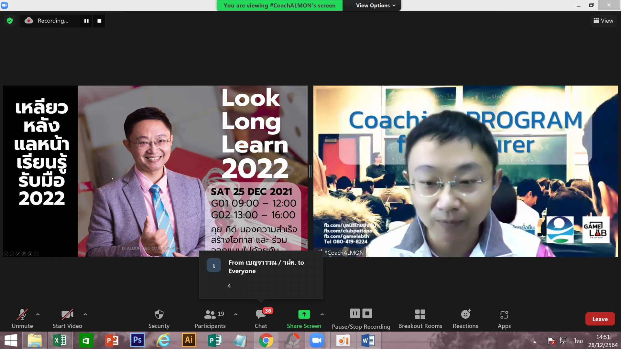Viewport: 621px width, 349px height.
Task: Click the red Leave button
Action: tap(600, 319)
